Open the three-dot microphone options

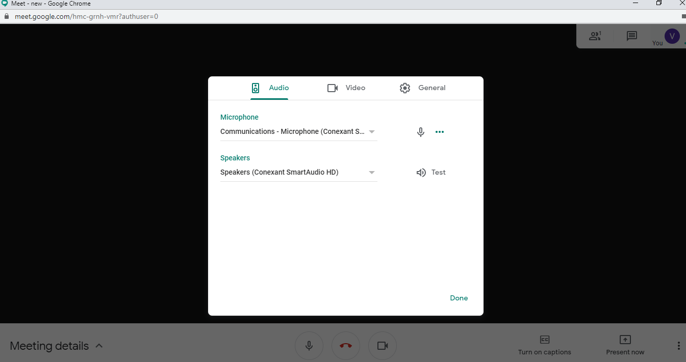440,131
